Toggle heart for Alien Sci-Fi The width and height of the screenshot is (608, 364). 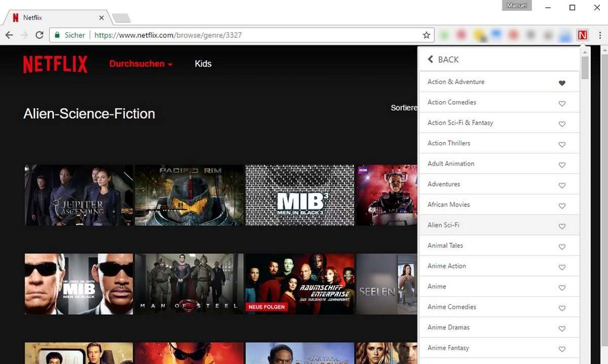click(x=562, y=226)
